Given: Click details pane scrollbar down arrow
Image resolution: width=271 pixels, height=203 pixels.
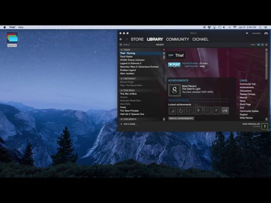Looking at the screenshot, I should click(266, 119).
